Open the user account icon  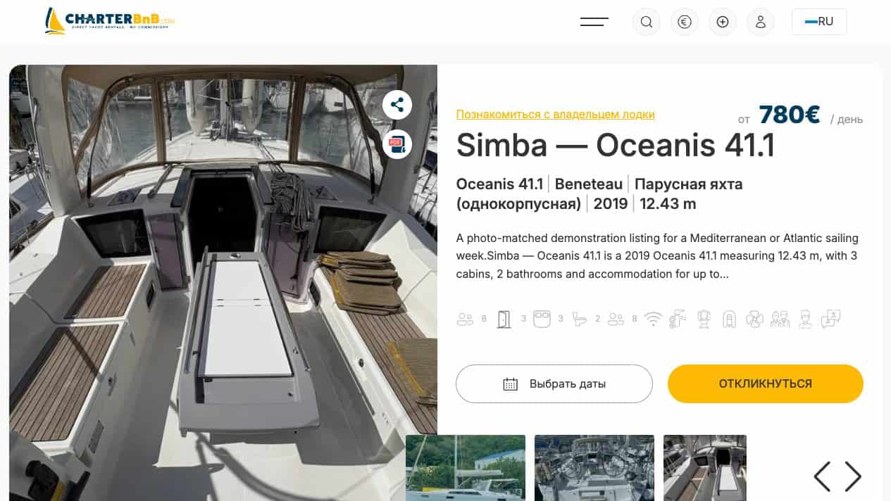[760, 22]
